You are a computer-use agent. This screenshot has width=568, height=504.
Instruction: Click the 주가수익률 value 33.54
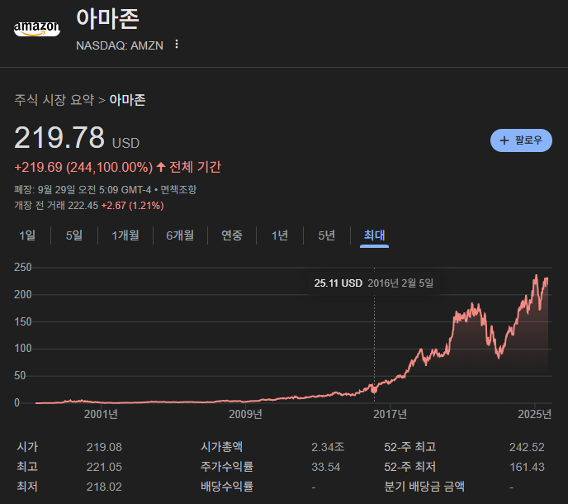pos(325,467)
